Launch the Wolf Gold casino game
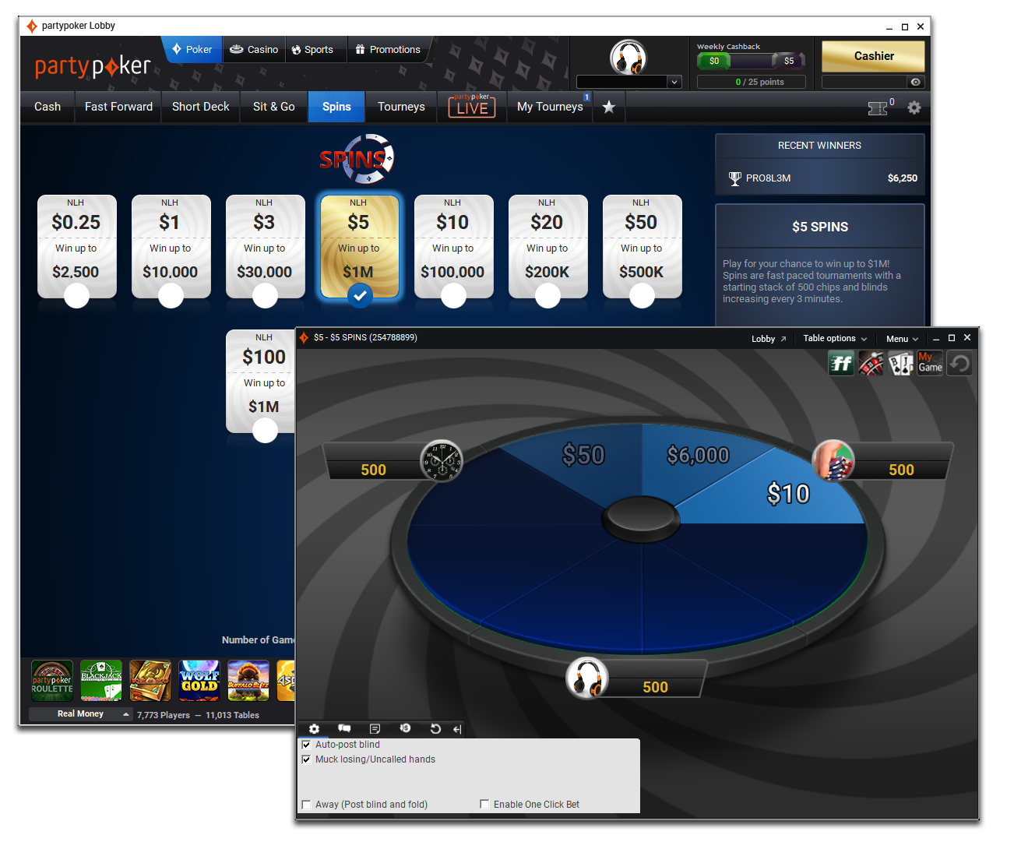Image resolution: width=1014 pixels, height=842 pixels. pyautogui.click(x=199, y=680)
